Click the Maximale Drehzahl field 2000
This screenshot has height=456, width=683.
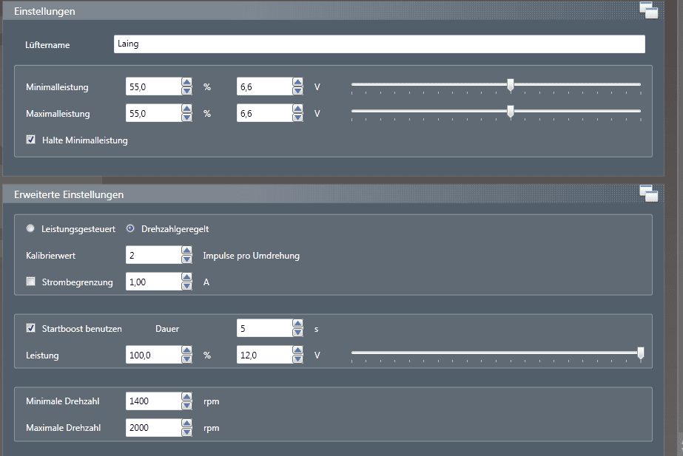[x=154, y=428]
